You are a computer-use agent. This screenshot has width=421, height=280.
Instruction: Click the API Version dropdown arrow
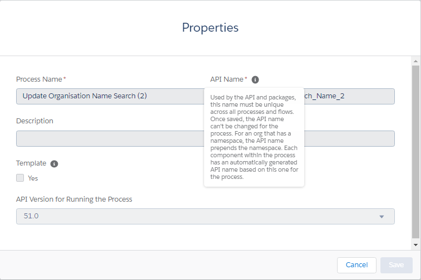[382, 217]
